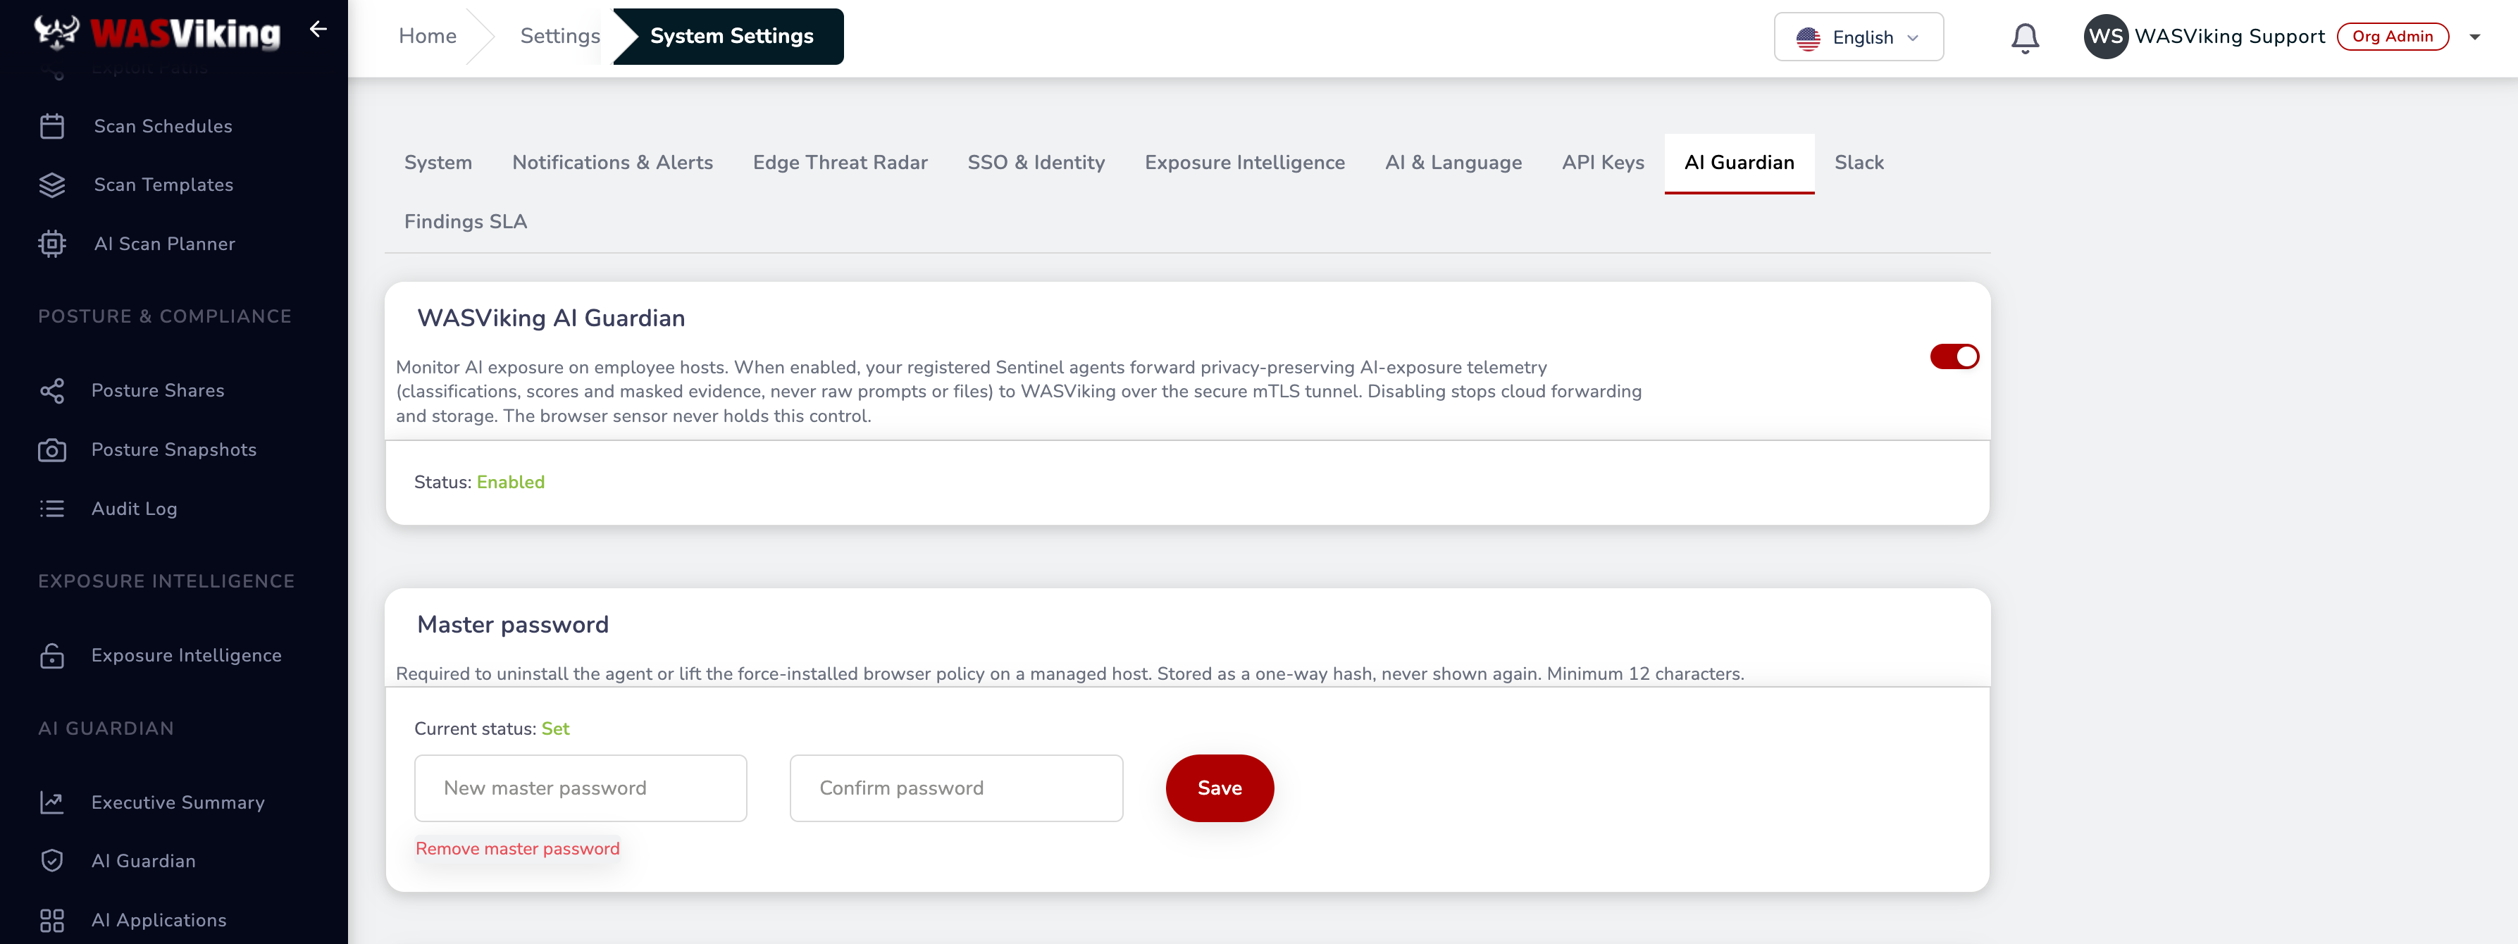Click the WASViking Support user name
The image size is (2518, 944).
[x=2228, y=36]
